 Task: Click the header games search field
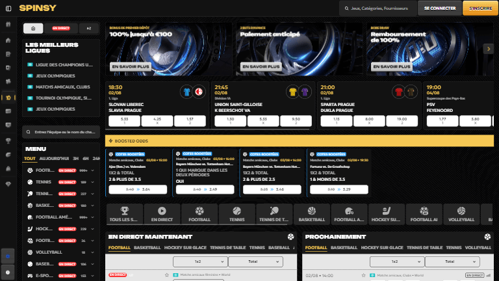378,8
